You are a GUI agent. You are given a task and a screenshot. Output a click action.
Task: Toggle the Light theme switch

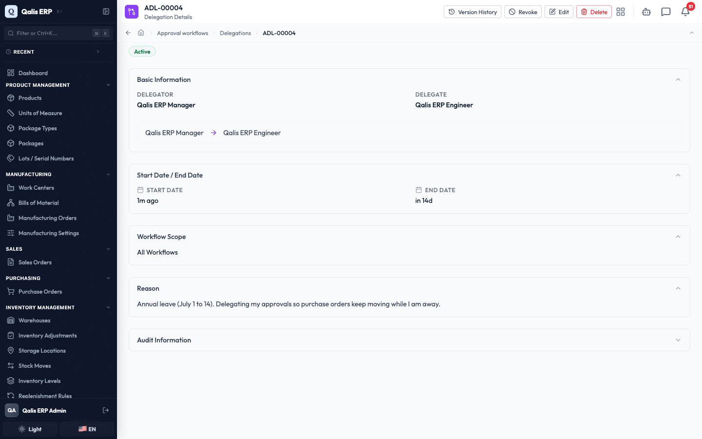(30, 429)
